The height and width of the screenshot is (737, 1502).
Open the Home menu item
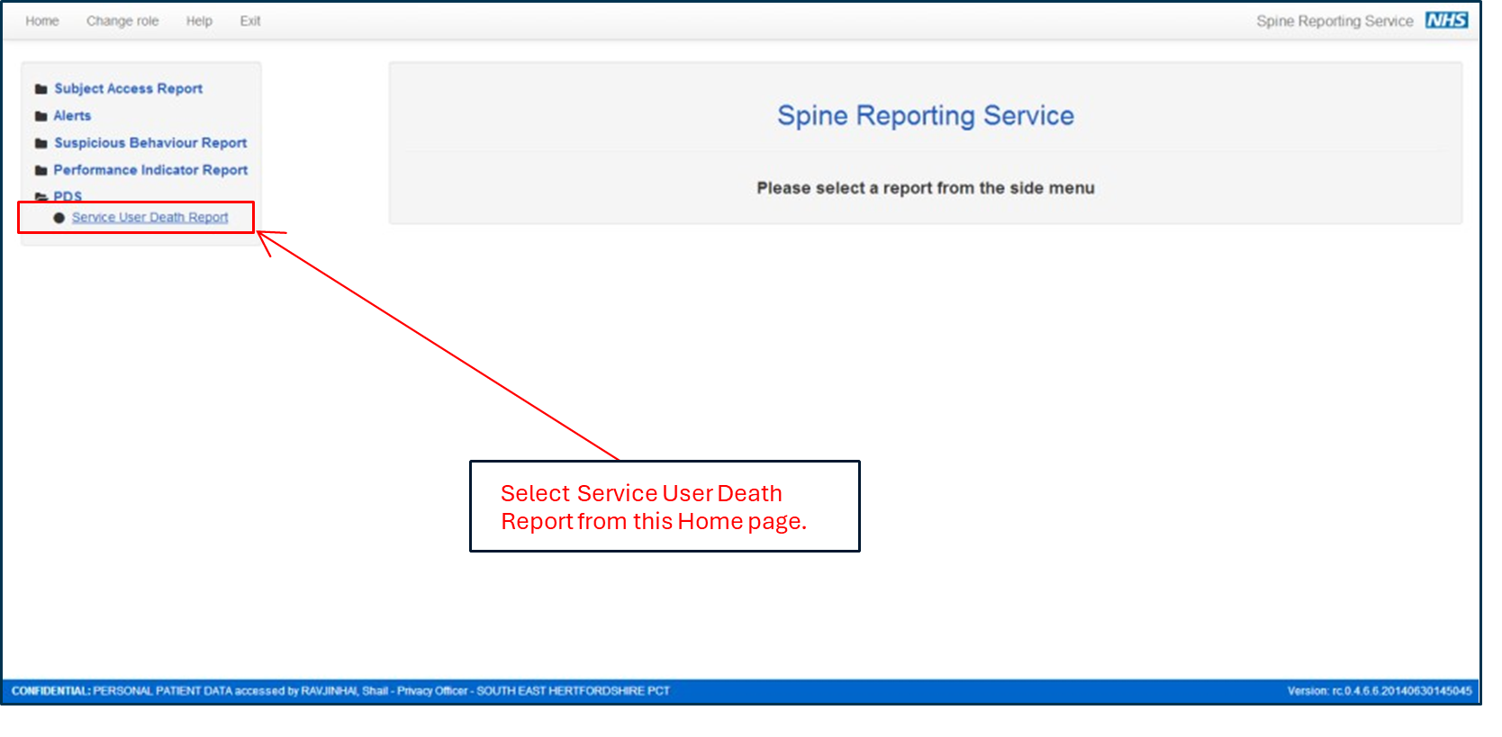point(42,21)
